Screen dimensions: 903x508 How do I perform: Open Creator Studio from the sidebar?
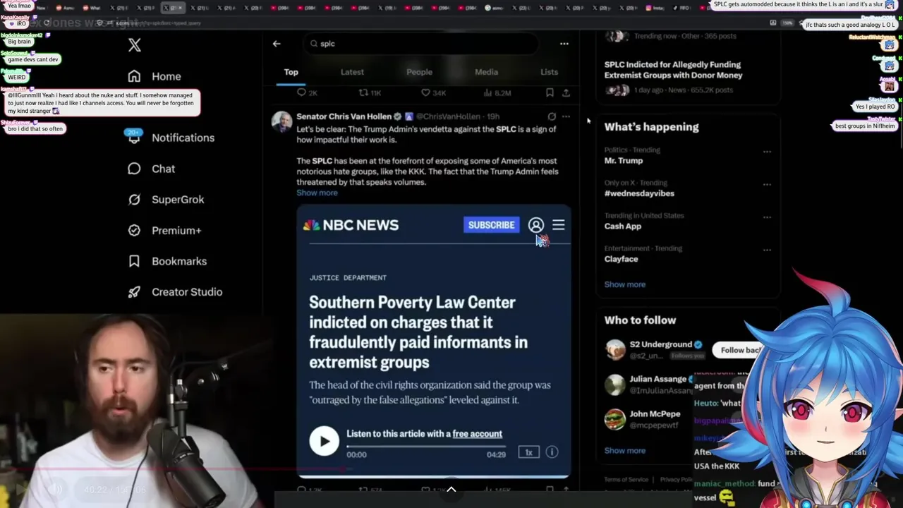tap(174, 292)
